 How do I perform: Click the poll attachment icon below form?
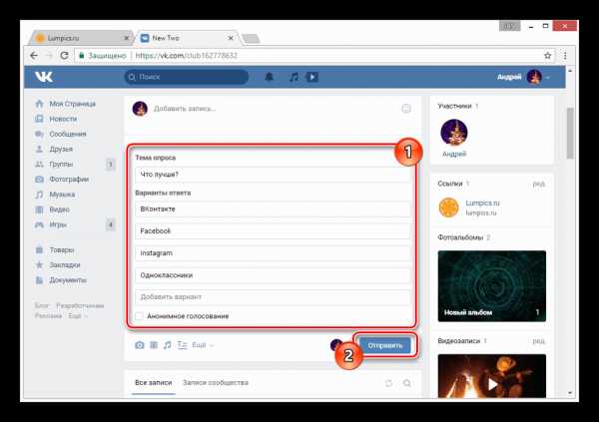click(182, 345)
